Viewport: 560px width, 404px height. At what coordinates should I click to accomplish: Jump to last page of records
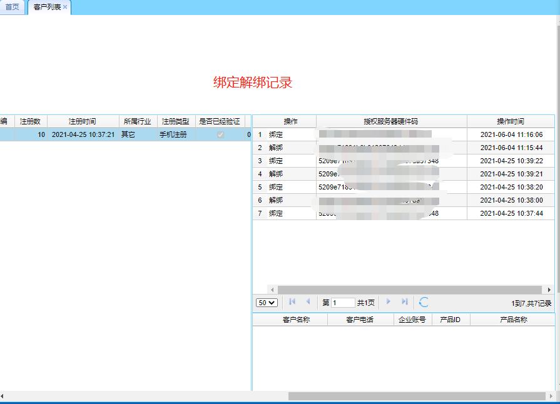404,302
